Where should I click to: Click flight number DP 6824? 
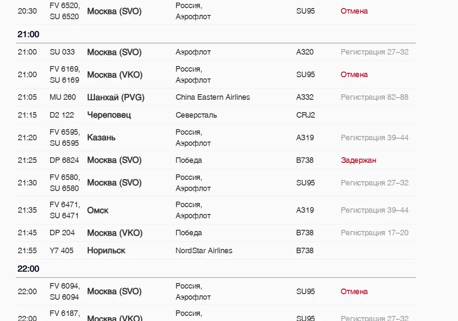[x=64, y=160]
